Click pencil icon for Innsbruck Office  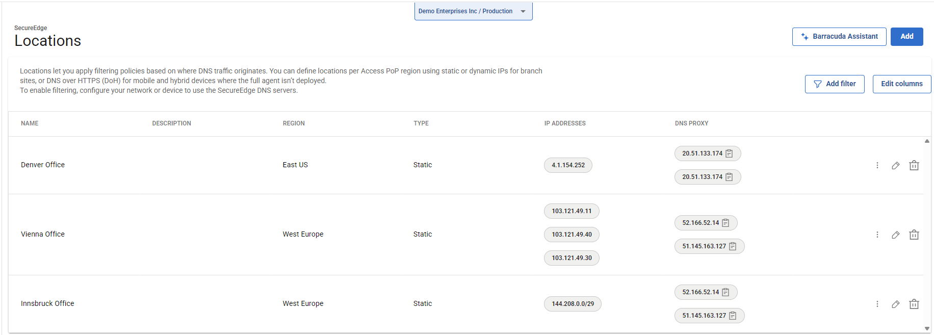click(x=895, y=304)
